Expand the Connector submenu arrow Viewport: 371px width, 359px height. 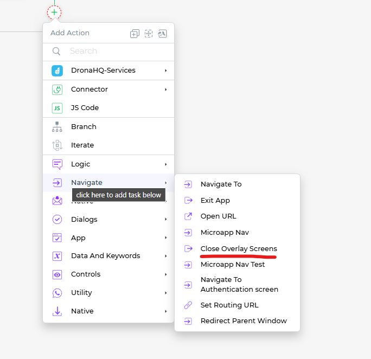[166, 89]
